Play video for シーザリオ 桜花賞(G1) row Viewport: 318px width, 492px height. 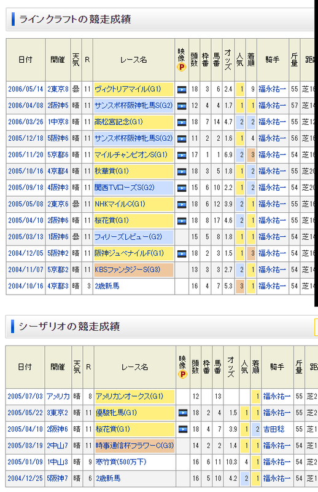(x=183, y=429)
